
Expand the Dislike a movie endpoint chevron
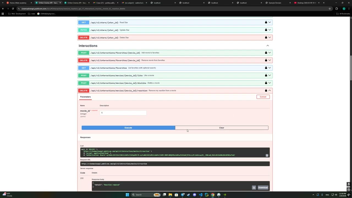click(270, 83)
